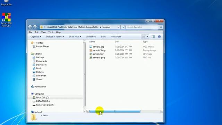Click the horizontal scrollbar right arrow
Image resolution: width=222 pixels, height=125 pixels.
tap(162, 111)
